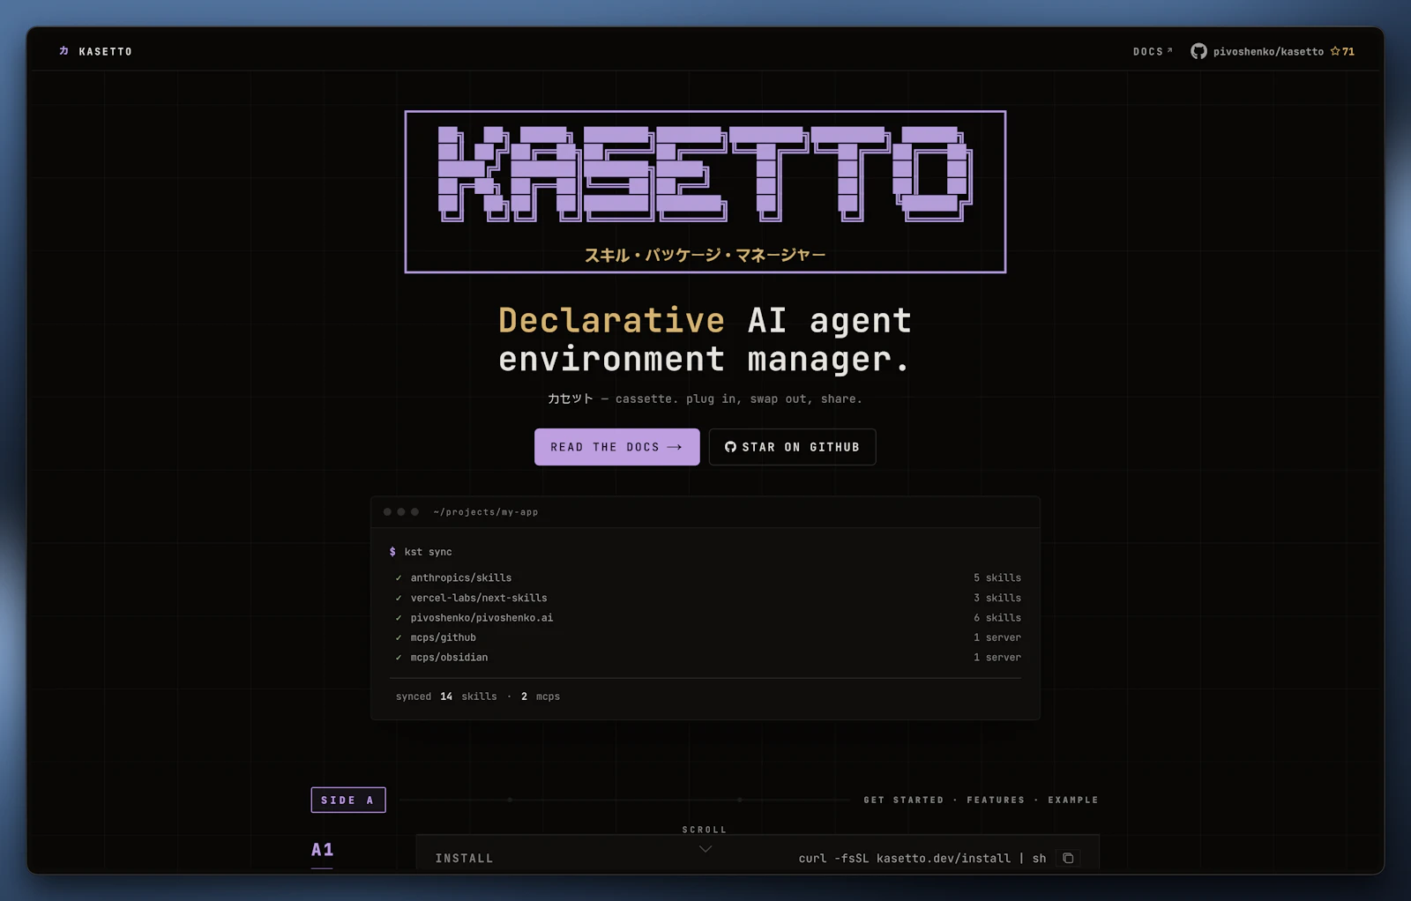Click the first terminal window dot
The image size is (1411, 901).
[x=387, y=512]
